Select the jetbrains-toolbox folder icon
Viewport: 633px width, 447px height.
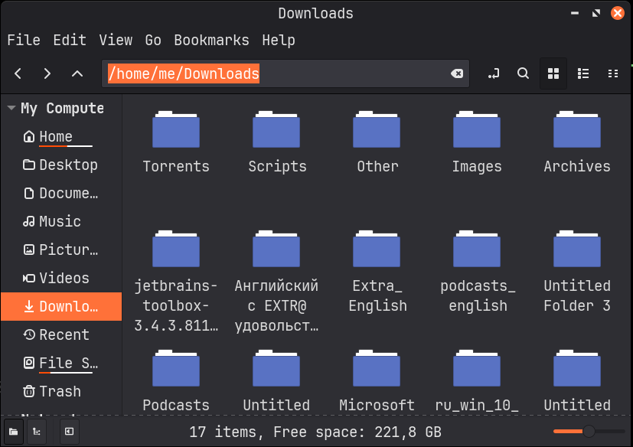point(176,249)
